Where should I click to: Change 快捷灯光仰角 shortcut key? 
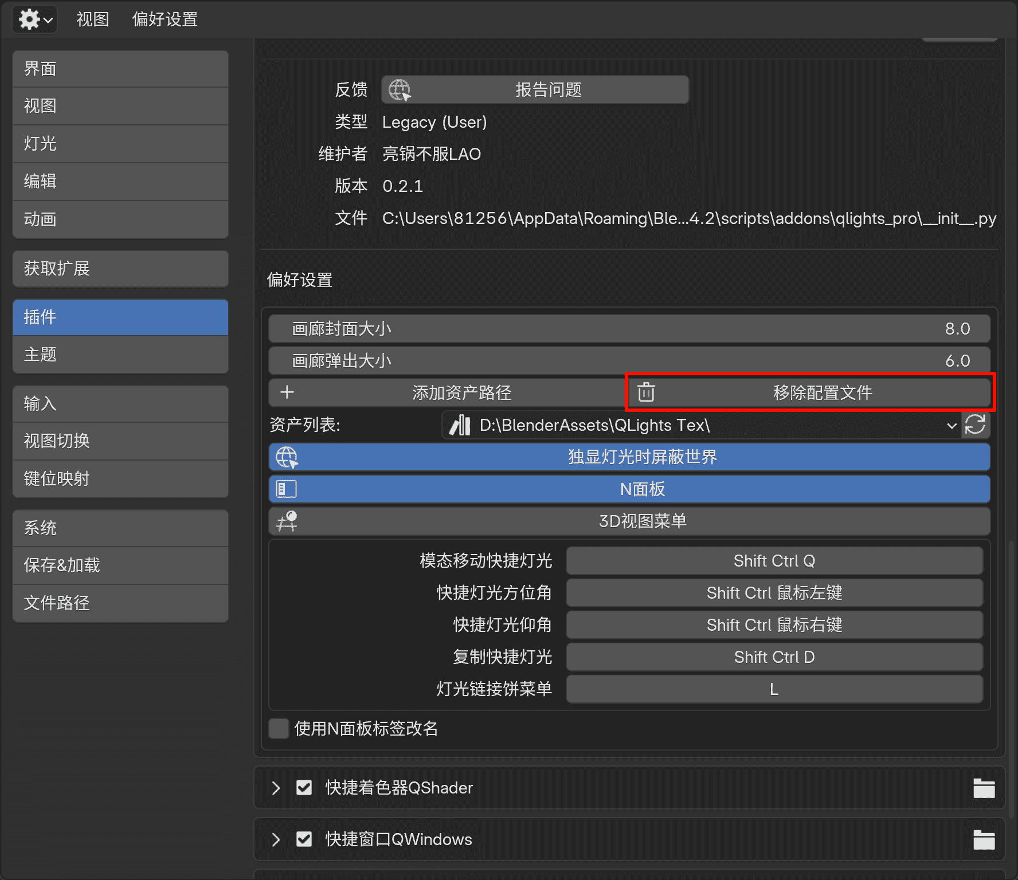point(774,625)
